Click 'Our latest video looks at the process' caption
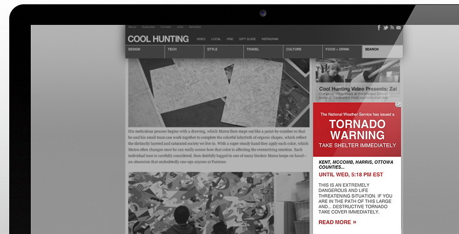Image resolution: width=459 pixels, height=234 pixels. [x=354, y=96]
